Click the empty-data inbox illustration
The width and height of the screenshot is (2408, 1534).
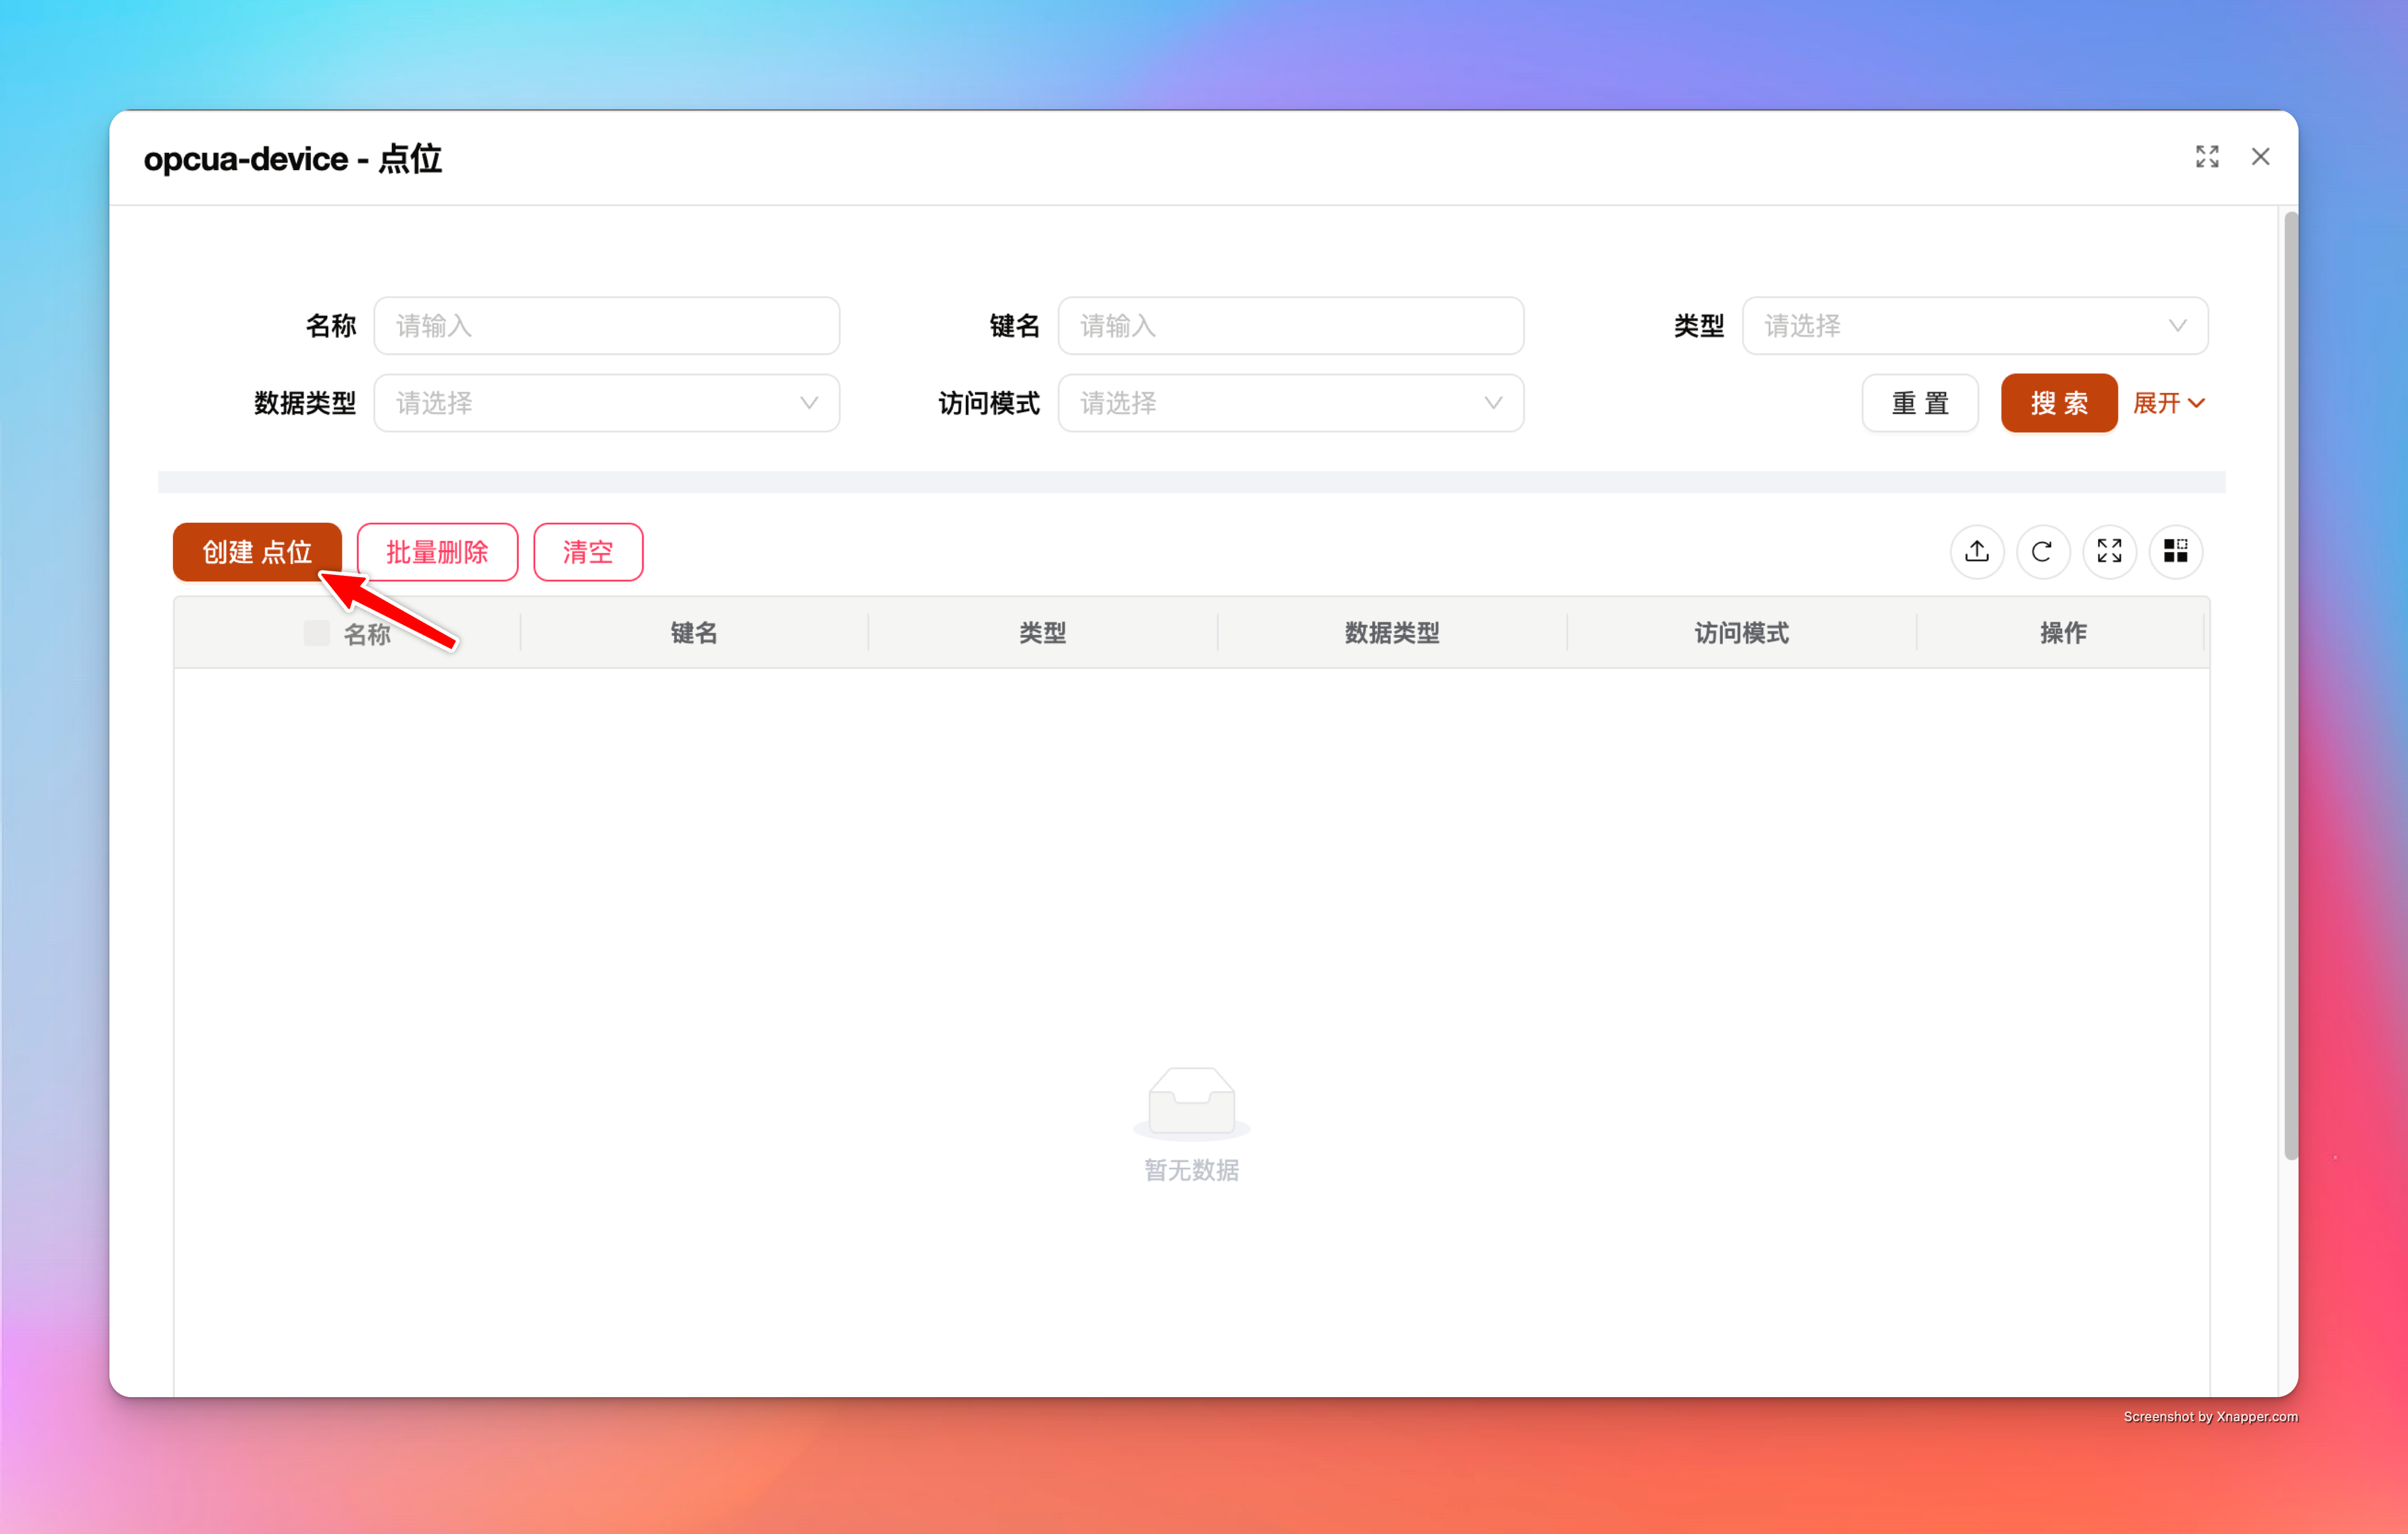1191,1102
